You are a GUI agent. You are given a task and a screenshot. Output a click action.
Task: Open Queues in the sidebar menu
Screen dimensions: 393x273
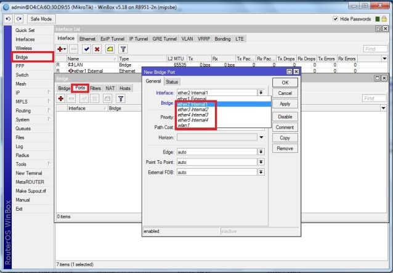pyautogui.click(x=32, y=128)
